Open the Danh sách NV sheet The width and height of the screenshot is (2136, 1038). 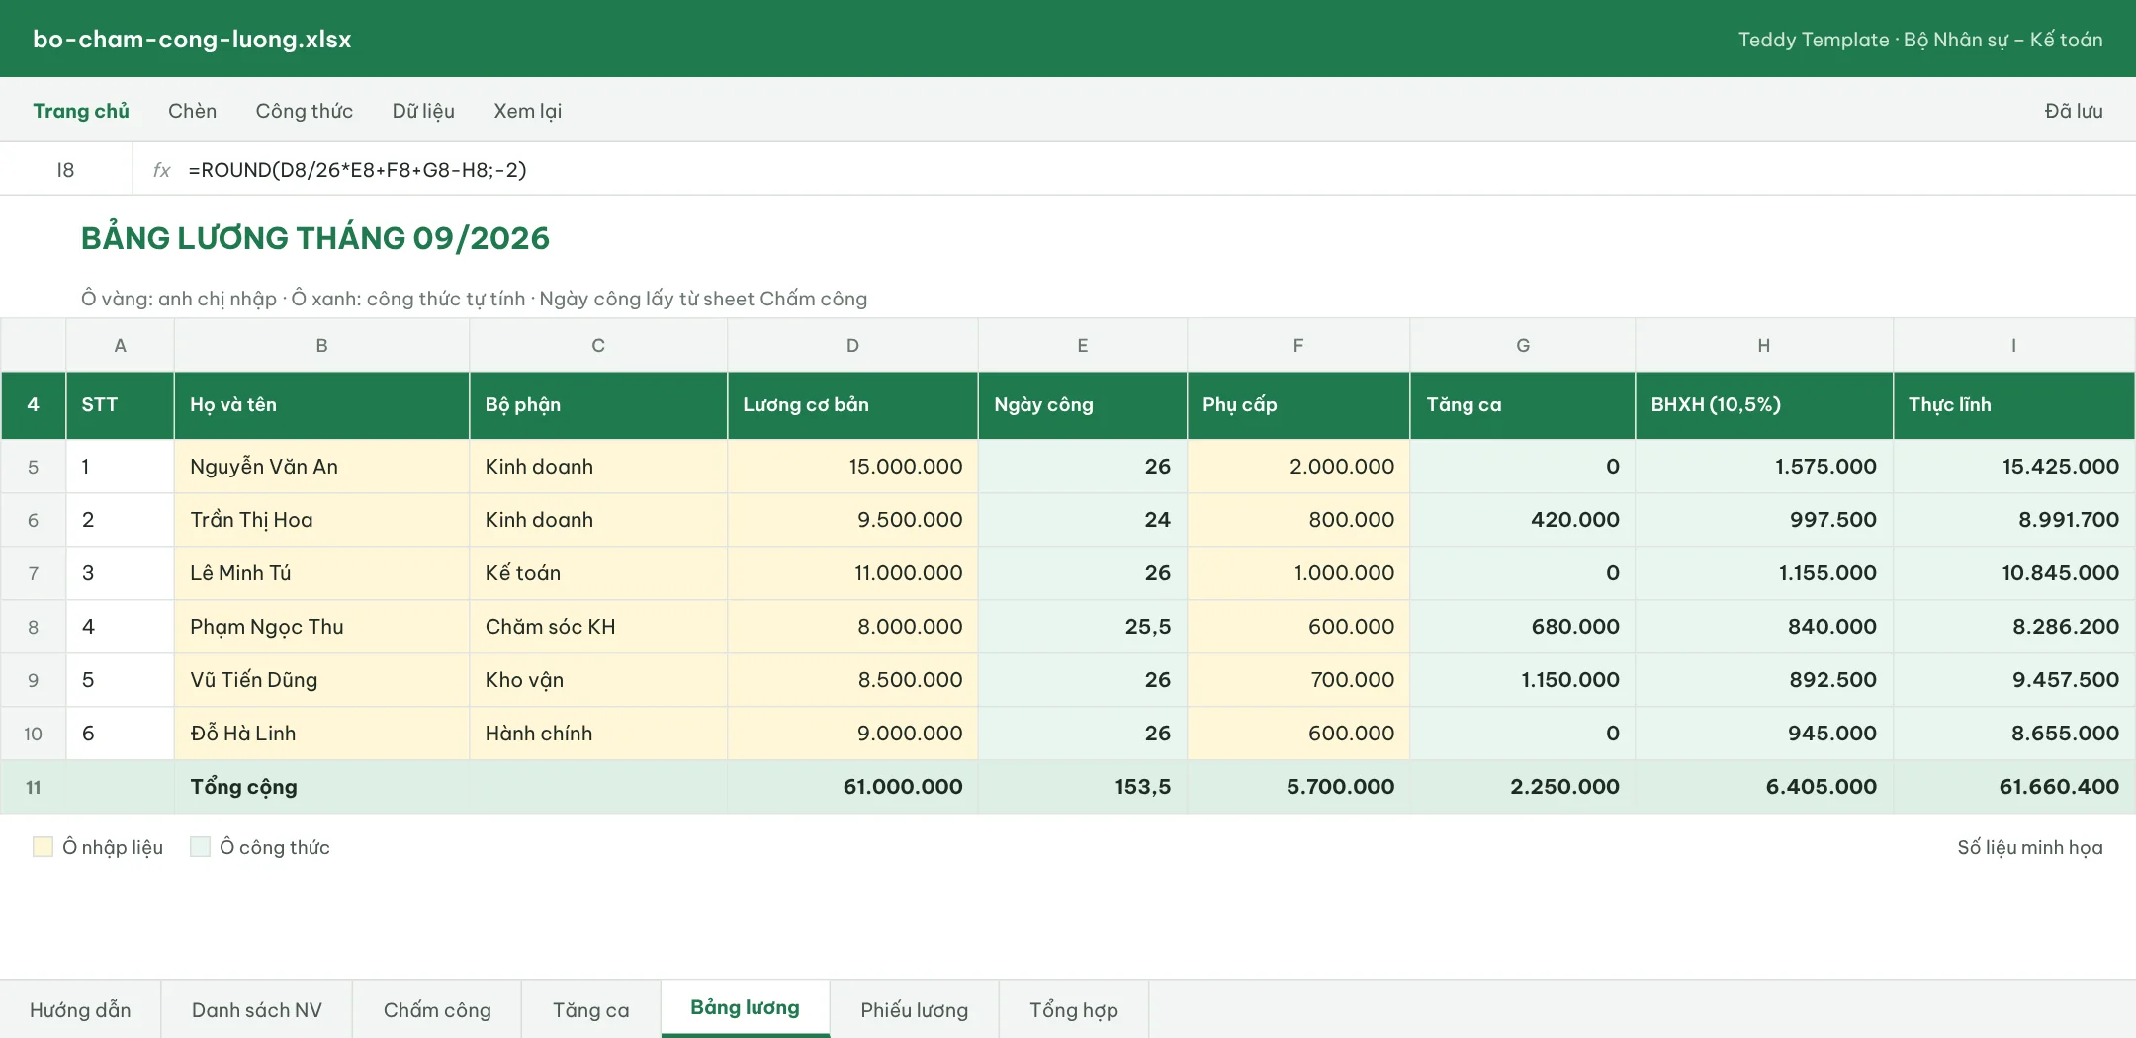256,1010
